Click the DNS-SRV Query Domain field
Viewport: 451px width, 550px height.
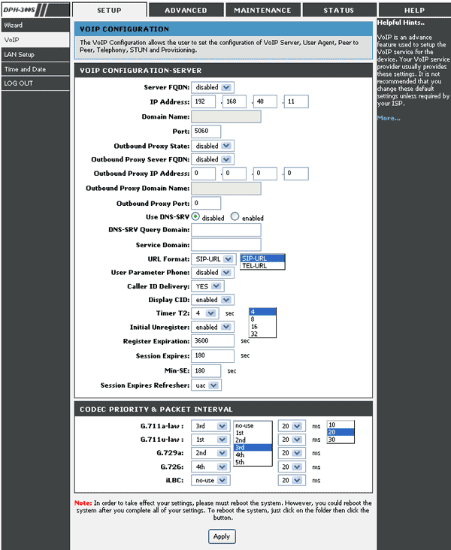click(226, 230)
